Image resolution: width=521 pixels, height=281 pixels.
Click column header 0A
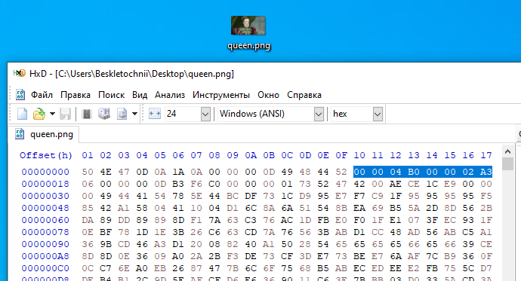[251, 155]
